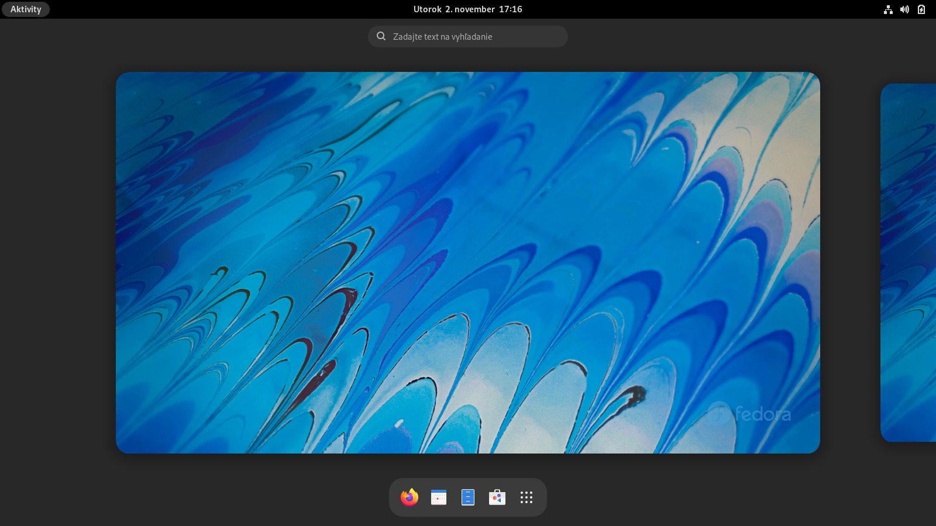Image resolution: width=936 pixels, height=526 pixels.
Task: Focus the 'Zadajte text na vyhľadanie' field
Action: (474, 37)
